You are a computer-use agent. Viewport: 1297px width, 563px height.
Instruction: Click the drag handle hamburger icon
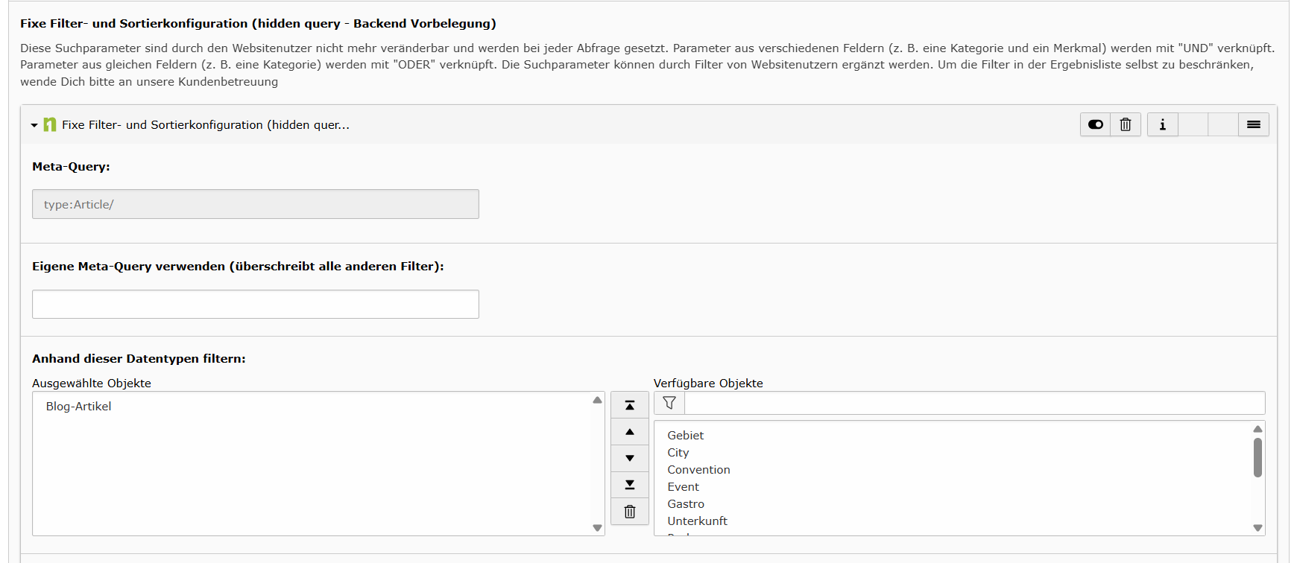[1253, 124]
